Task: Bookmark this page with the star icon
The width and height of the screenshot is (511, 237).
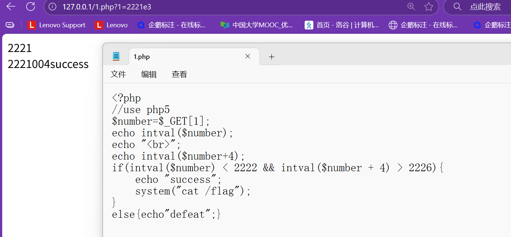Action: click(x=429, y=7)
